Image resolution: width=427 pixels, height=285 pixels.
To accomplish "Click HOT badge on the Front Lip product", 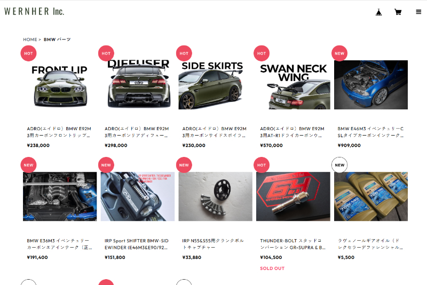I will tap(28, 53).
